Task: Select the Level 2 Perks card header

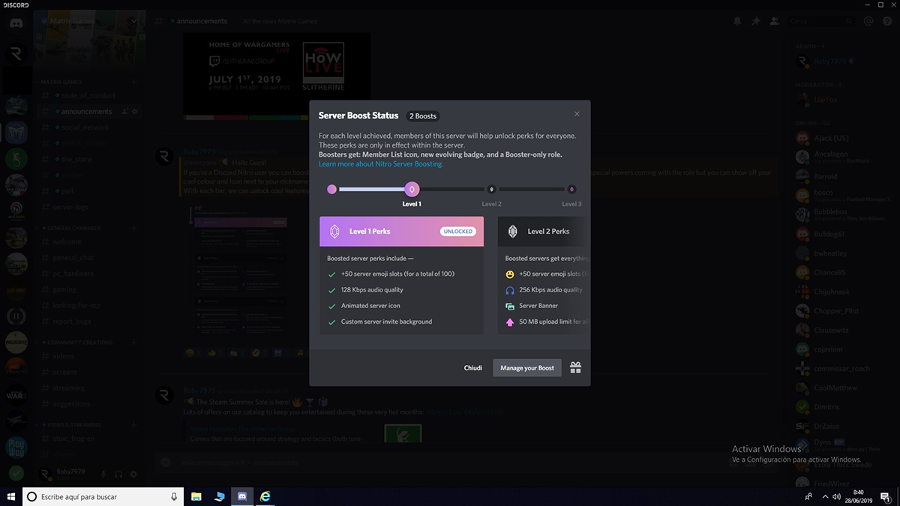Action: pyautogui.click(x=544, y=232)
